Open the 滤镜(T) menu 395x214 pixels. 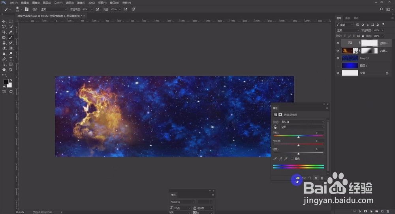coord(81,3)
